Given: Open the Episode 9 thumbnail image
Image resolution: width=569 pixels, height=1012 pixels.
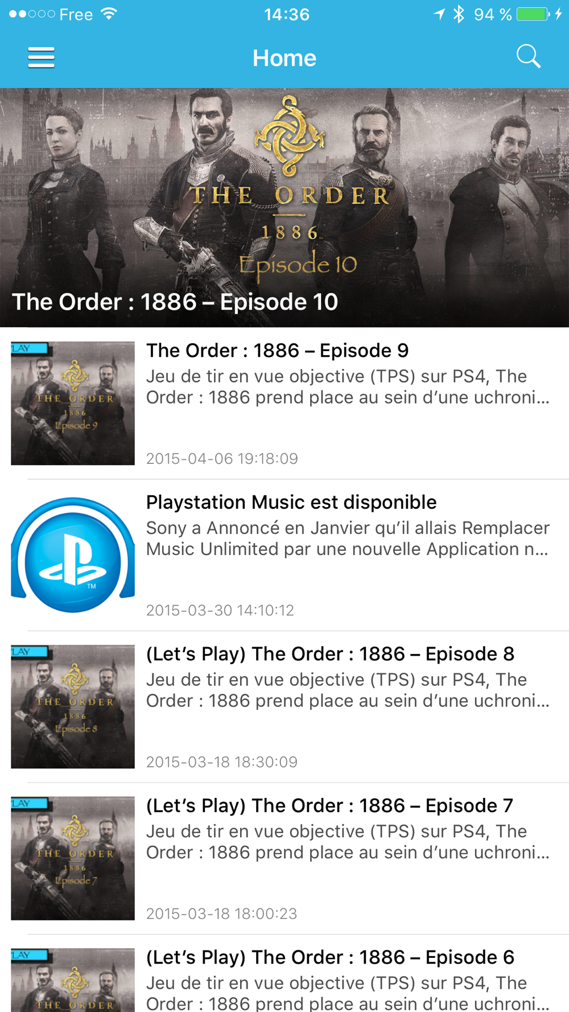Looking at the screenshot, I should coord(73,403).
